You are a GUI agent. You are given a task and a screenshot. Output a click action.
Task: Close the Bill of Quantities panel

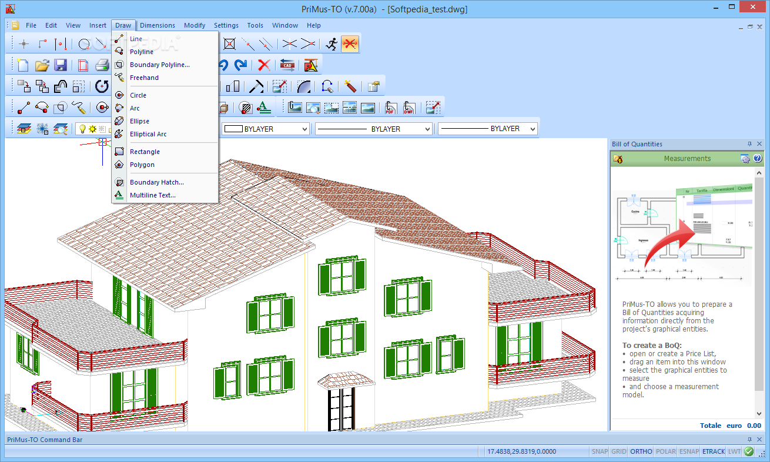[759, 144]
